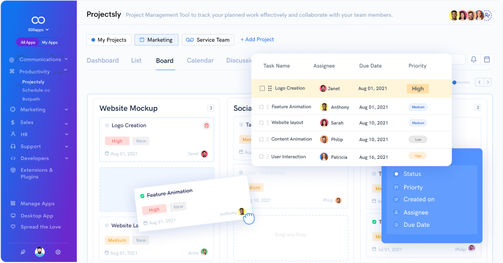Check the Logo Creation row checkbox
The width and height of the screenshot is (503, 263).
(262, 89)
